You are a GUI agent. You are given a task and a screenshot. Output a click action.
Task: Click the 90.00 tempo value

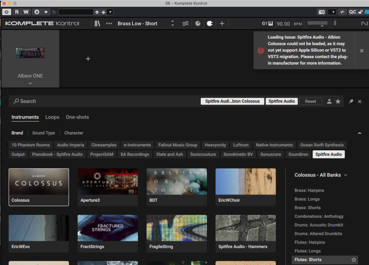coord(283,24)
